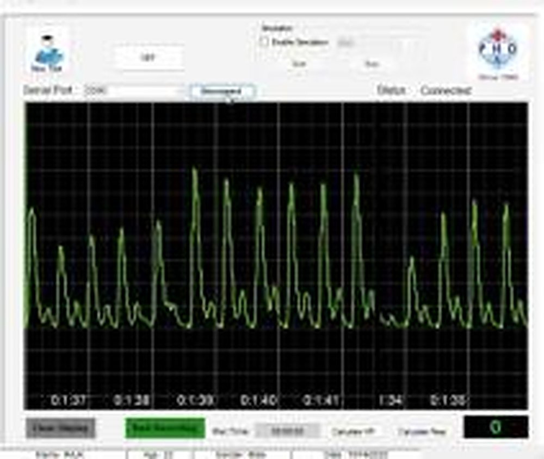The height and width of the screenshot is (459, 544).
Task: Click the 0:1:41 time label on graph
Action: [x=322, y=400]
